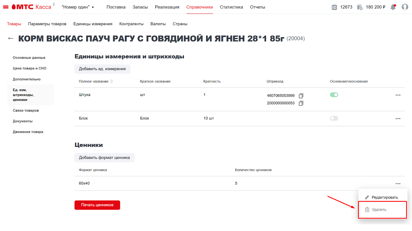Click barcode number 4607065003999
The width and height of the screenshot is (412, 231).
tap(281, 95)
